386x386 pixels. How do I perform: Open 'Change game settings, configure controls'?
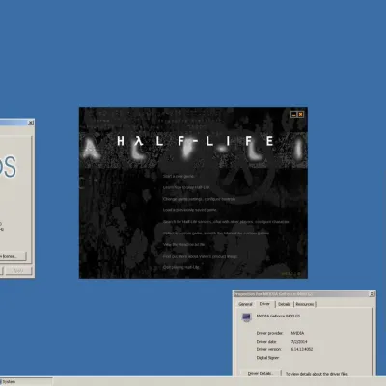click(x=199, y=199)
